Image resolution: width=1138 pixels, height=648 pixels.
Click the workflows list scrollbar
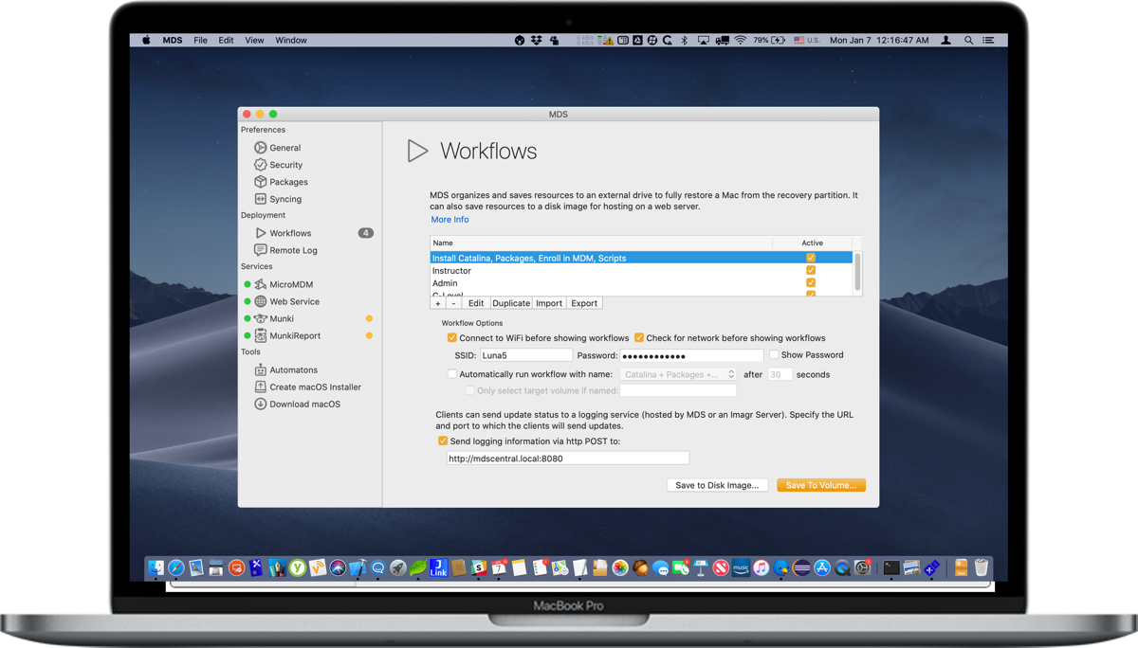point(858,273)
